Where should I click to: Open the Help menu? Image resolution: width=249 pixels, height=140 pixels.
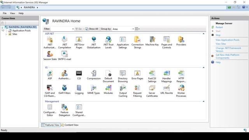tap(21, 13)
